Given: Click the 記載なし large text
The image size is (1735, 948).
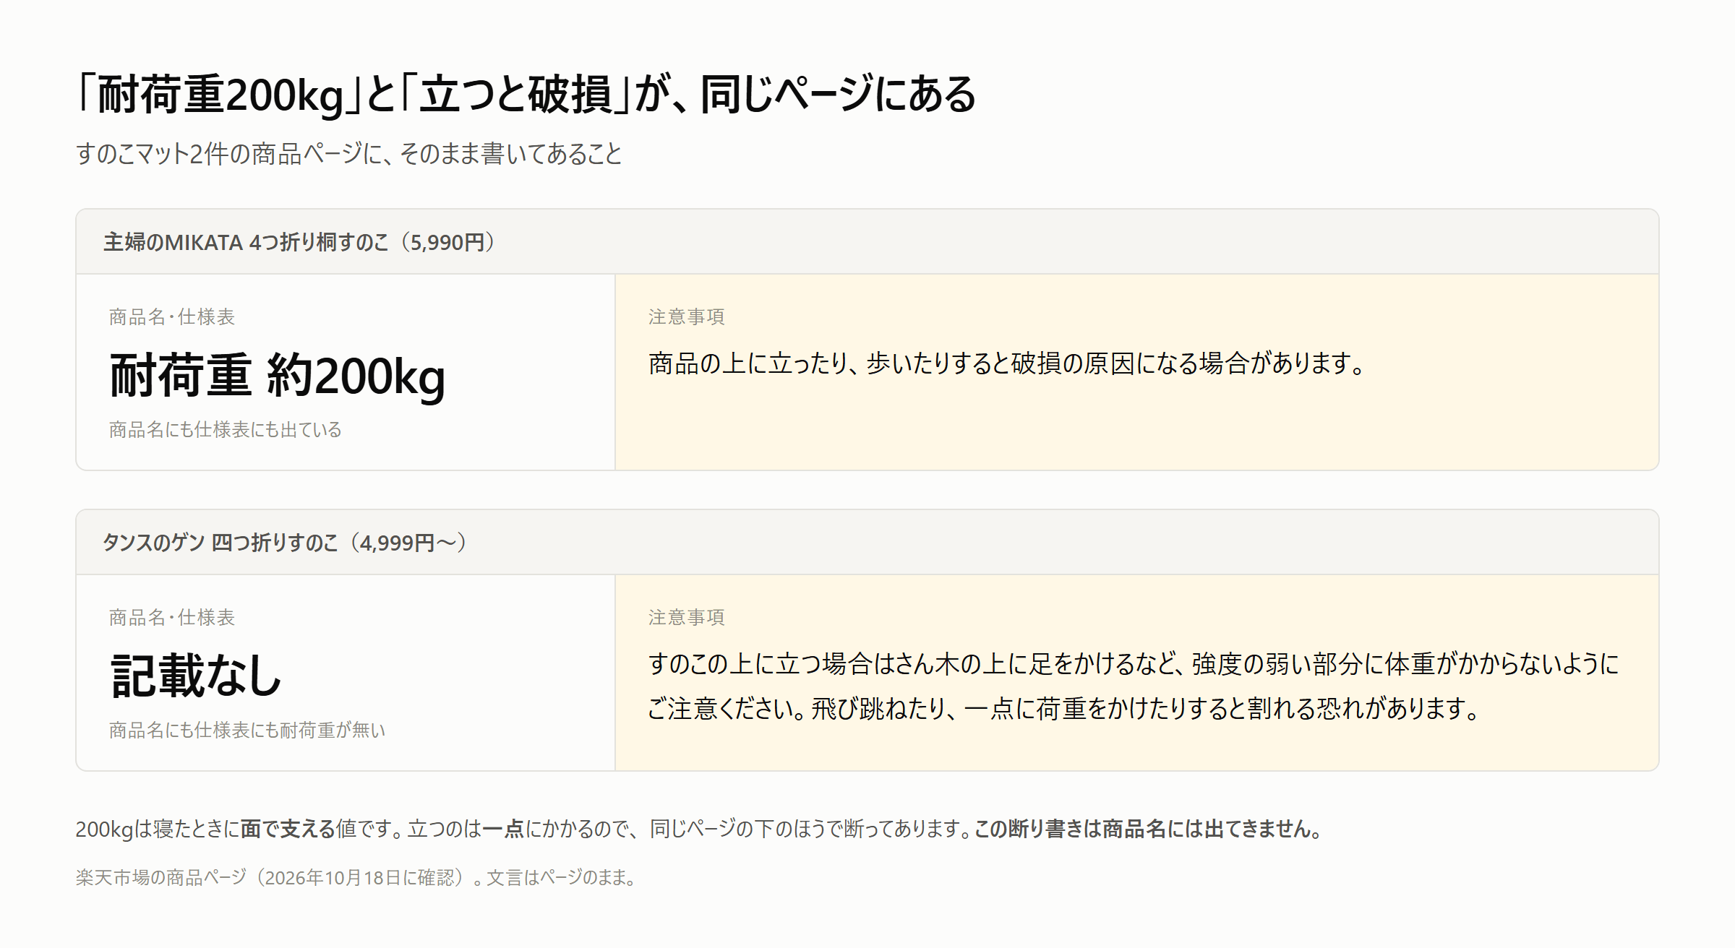Looking at the screenshot, I should pos(195,676).
